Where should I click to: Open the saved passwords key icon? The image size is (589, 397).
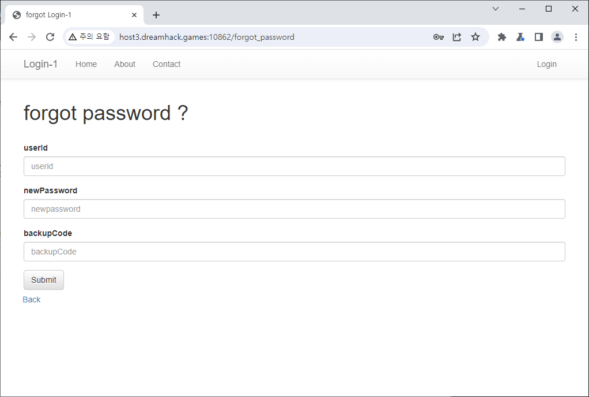[x=439, y=37]
